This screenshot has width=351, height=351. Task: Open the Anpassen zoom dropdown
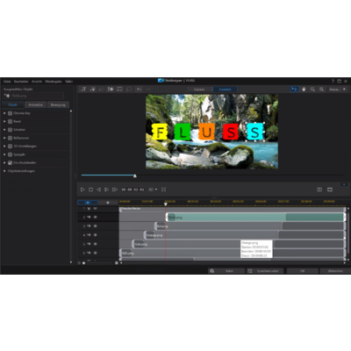point(337,90)
